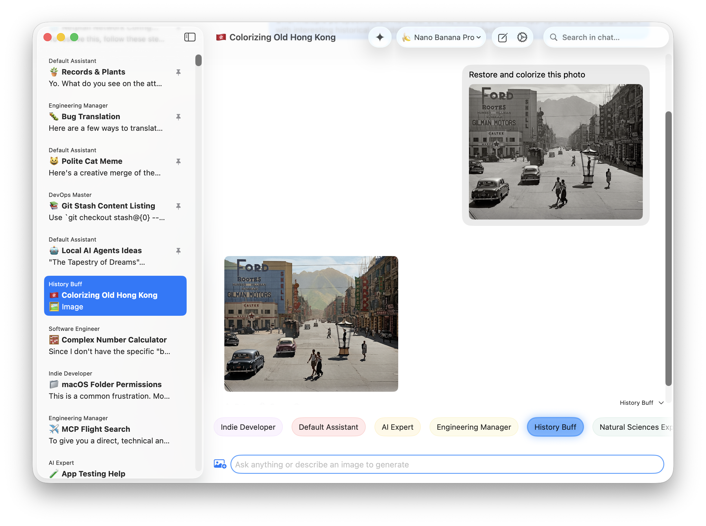Toggle the sidebar panel icon

tap(190, 37)
